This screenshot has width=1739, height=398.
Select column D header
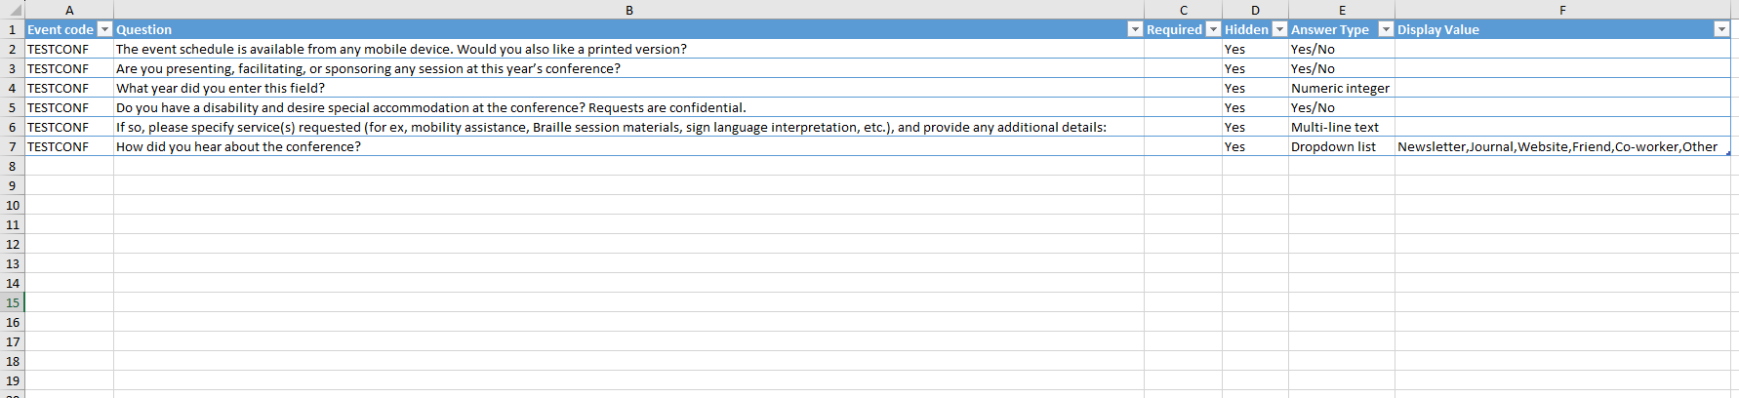click(x=1255, y=10)
